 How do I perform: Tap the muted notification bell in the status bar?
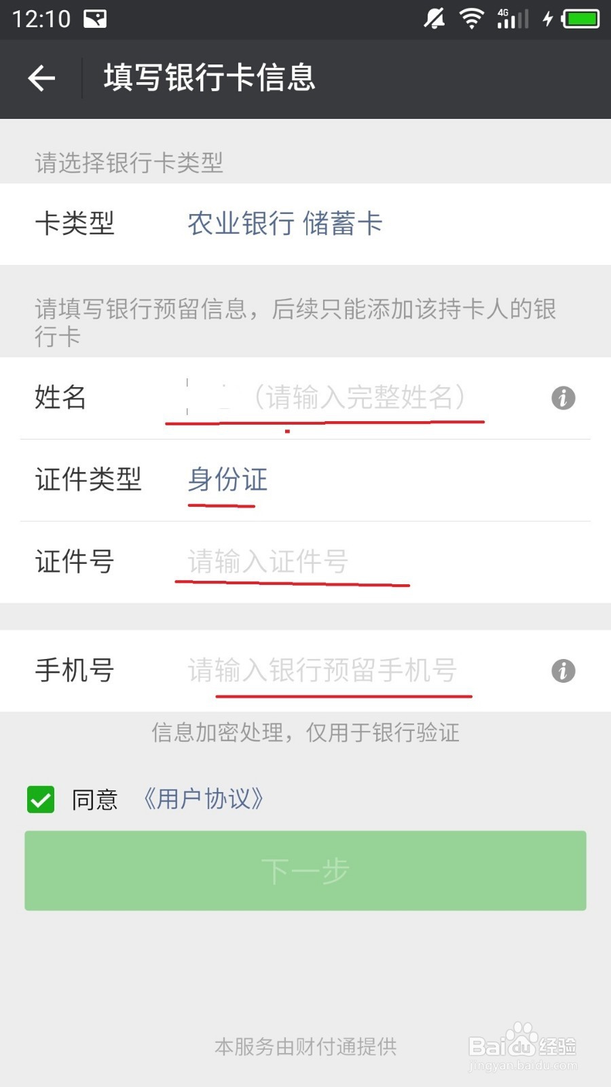[434, 18]
